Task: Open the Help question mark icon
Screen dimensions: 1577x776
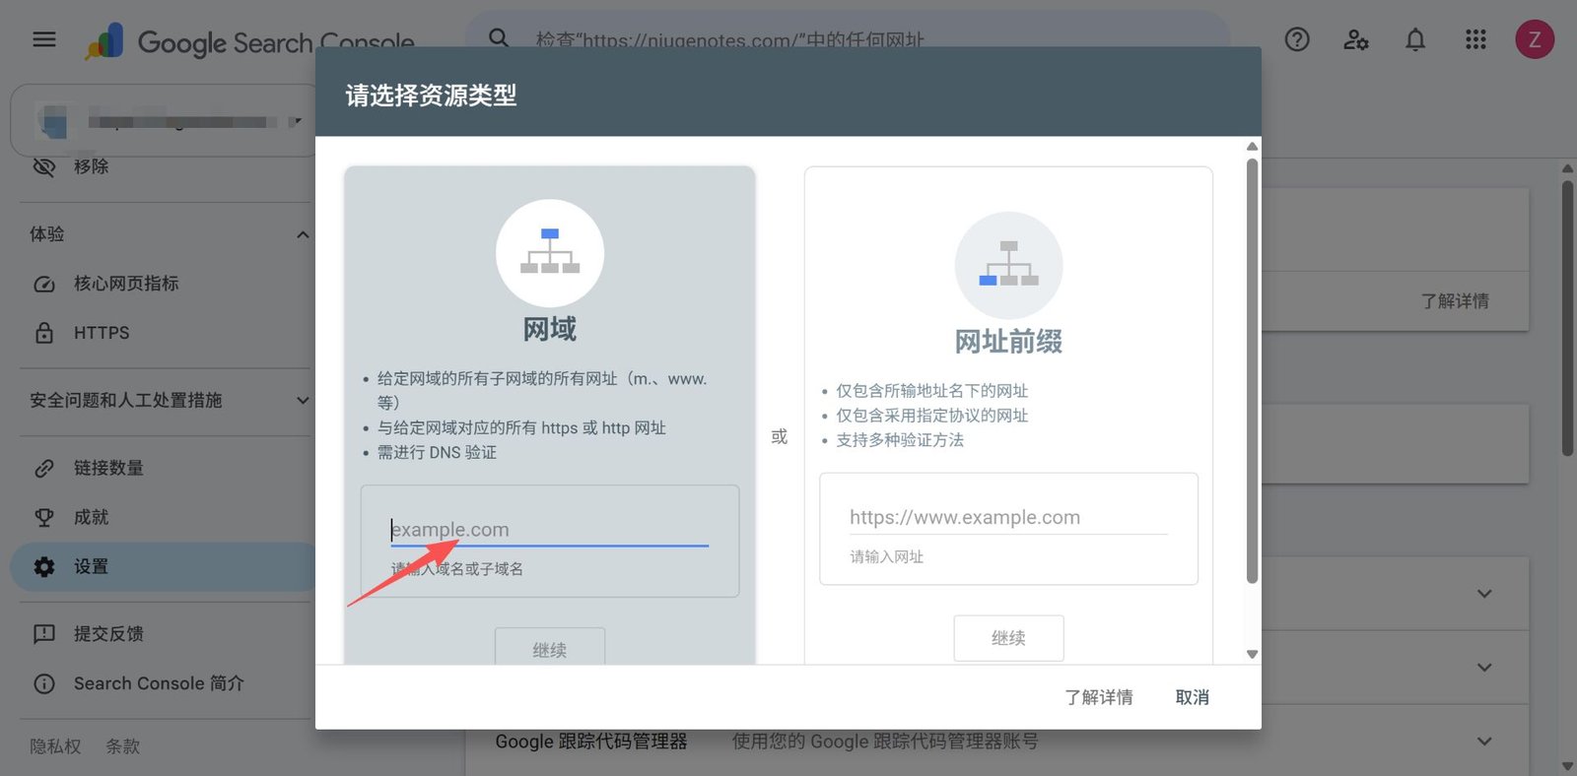Action: click(x=1297, y=39)
